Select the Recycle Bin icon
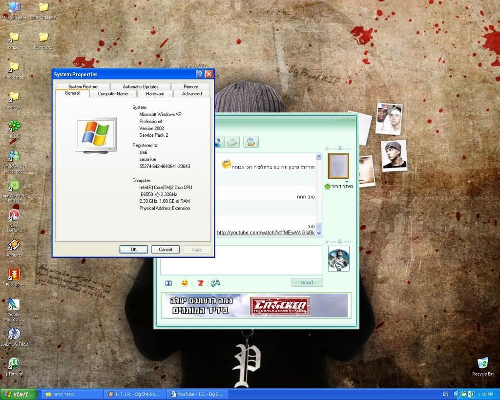The image size is (500, 400). click(482, 363)
